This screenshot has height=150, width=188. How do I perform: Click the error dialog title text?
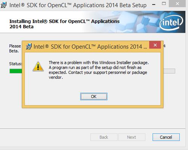(x=90, y=47)
